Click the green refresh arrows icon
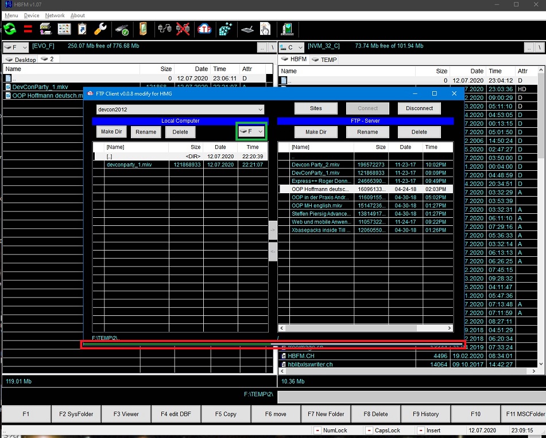Screen dimensions: 546x438 coord(10,29)
